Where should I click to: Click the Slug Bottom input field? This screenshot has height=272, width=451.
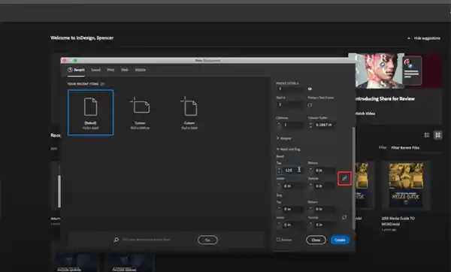tap(325, 209)
